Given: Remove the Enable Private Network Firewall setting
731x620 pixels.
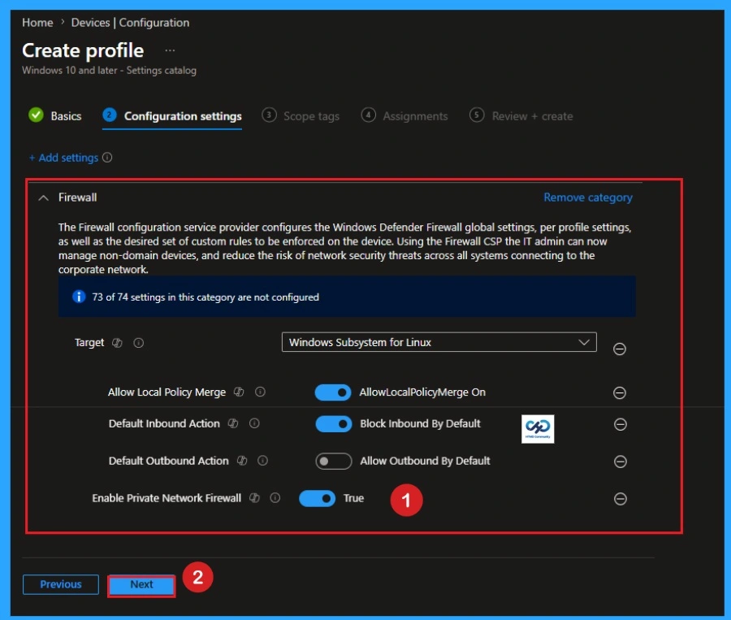Looking at the screenshot, I should 620,499.
